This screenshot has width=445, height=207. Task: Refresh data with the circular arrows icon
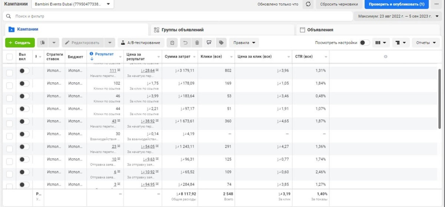tap(308, 4)
